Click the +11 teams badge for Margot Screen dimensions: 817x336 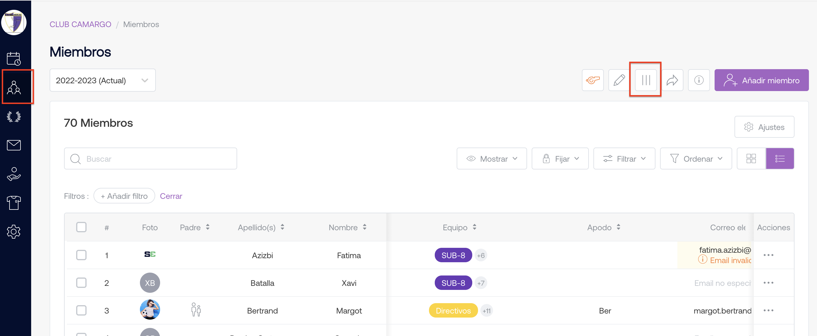(x=486, y=311)
